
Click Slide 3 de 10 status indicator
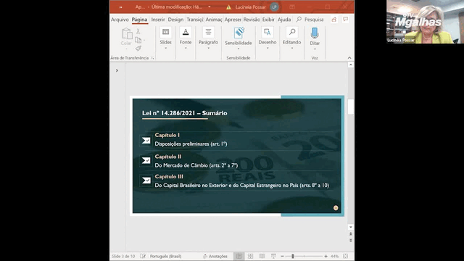click(x=123, y=256)
